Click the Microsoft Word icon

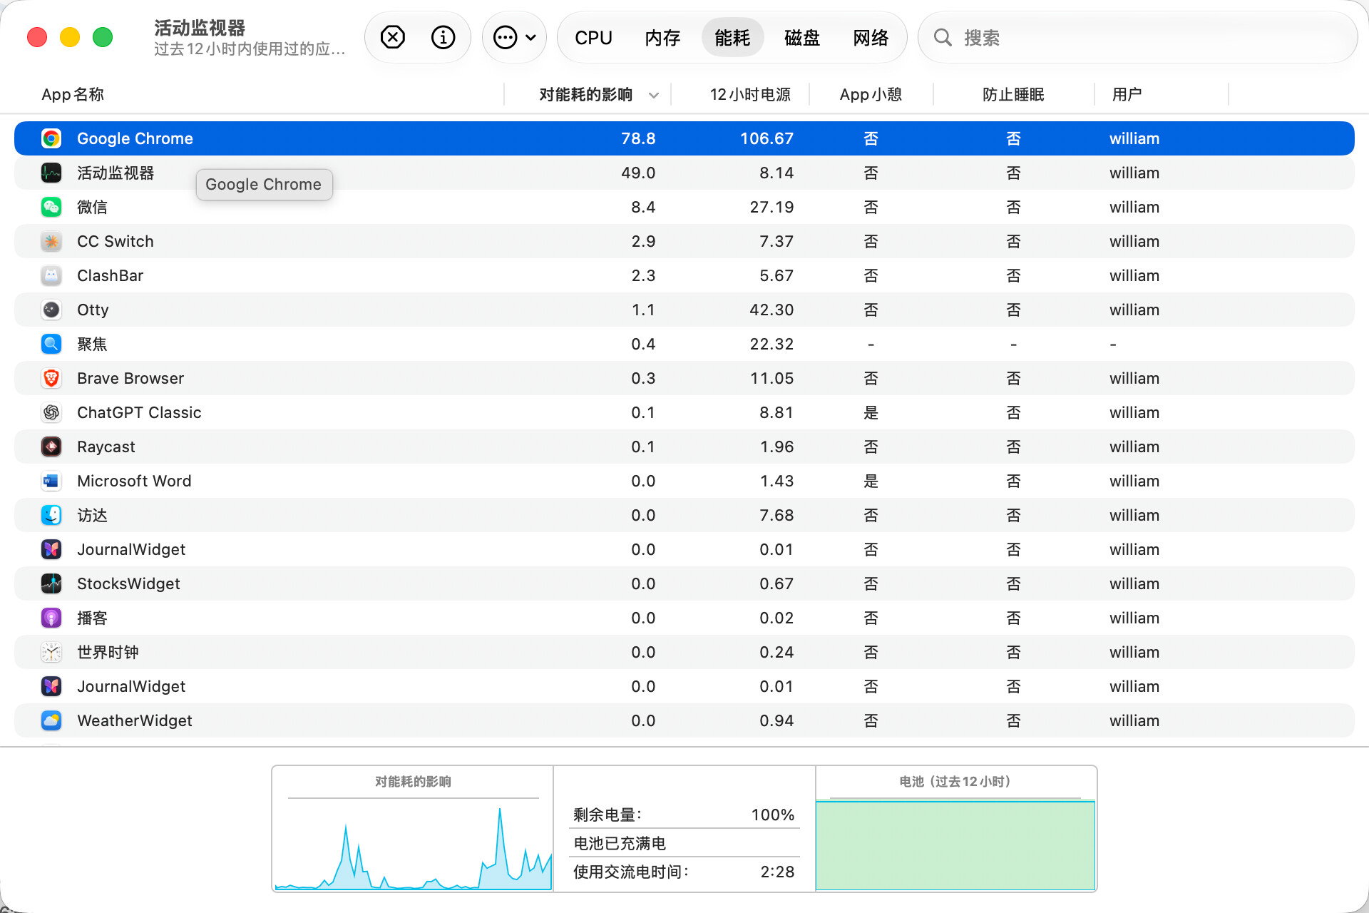click(51, 481)
